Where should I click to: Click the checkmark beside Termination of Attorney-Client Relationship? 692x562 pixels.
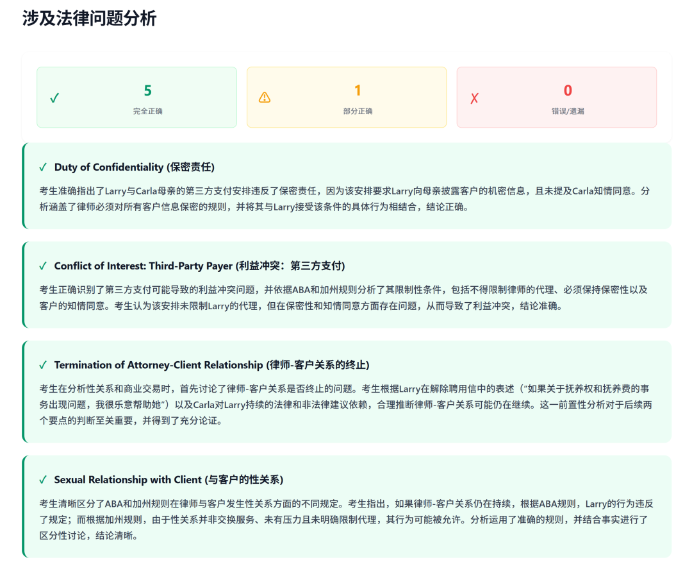43,365
